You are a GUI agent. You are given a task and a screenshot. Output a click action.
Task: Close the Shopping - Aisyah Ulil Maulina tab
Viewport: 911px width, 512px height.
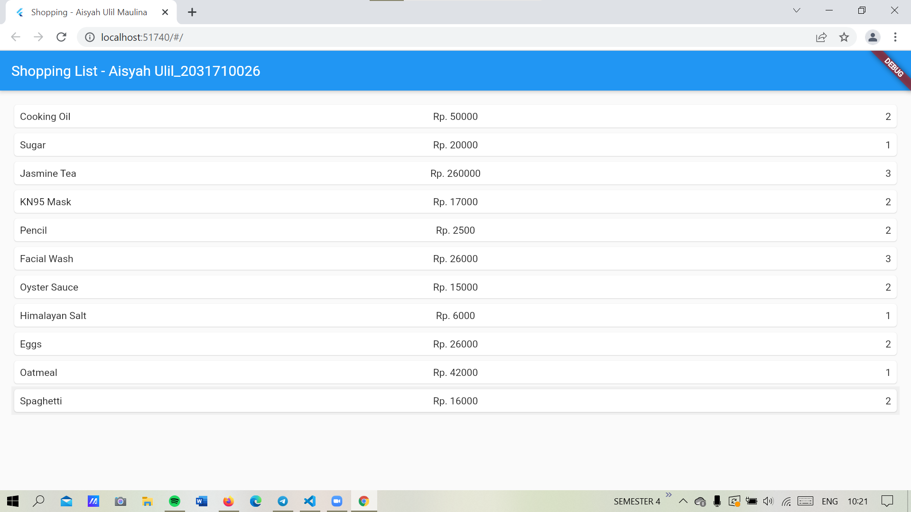(165, 12)
